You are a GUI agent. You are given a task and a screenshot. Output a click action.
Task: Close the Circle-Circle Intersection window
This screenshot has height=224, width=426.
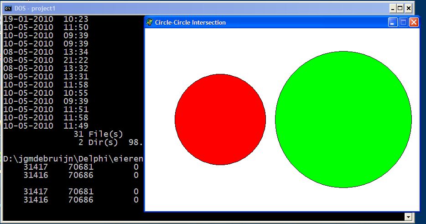pyautogui.click(x=414, y=22)
